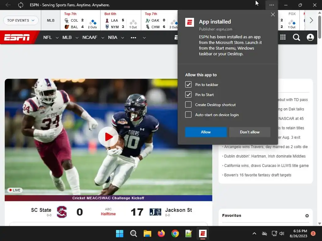This screenshot has height=241, width=322.
Task: Reload the app using the refresh icon
Action: coord(21,5)
